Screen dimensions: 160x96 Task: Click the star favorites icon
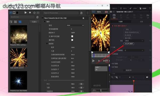(x=34, y=13)
